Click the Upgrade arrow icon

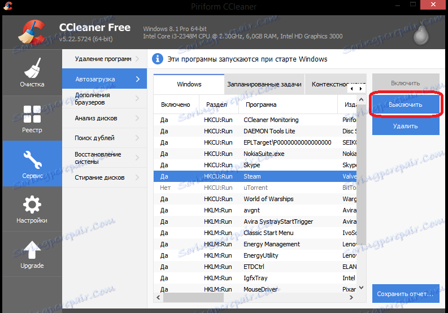coord(32,249)
